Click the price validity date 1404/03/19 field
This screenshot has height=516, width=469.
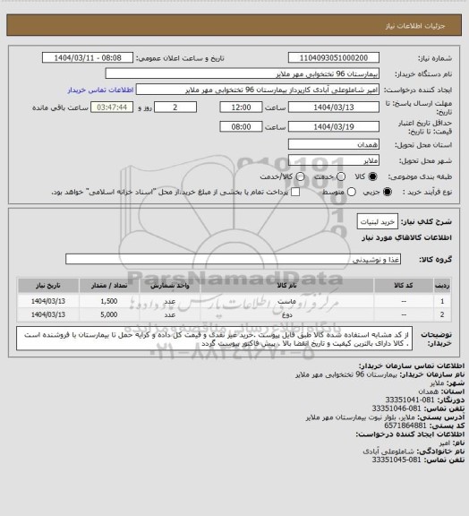click(x=334, y=126)
